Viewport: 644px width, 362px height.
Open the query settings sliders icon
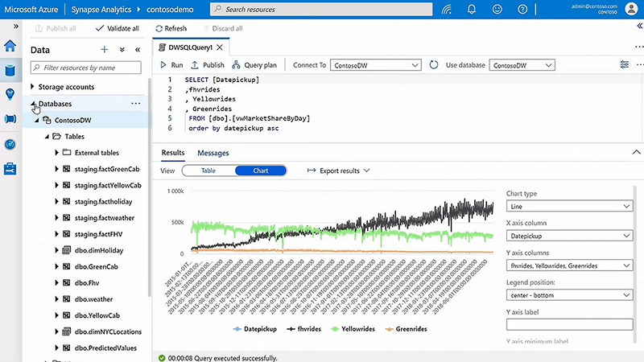coord(625,65)
